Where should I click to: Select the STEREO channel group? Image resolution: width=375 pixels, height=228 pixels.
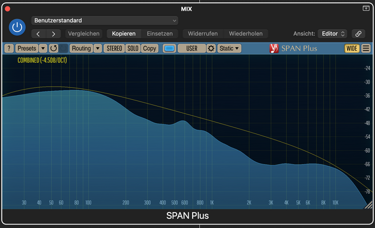click(114, 48)
